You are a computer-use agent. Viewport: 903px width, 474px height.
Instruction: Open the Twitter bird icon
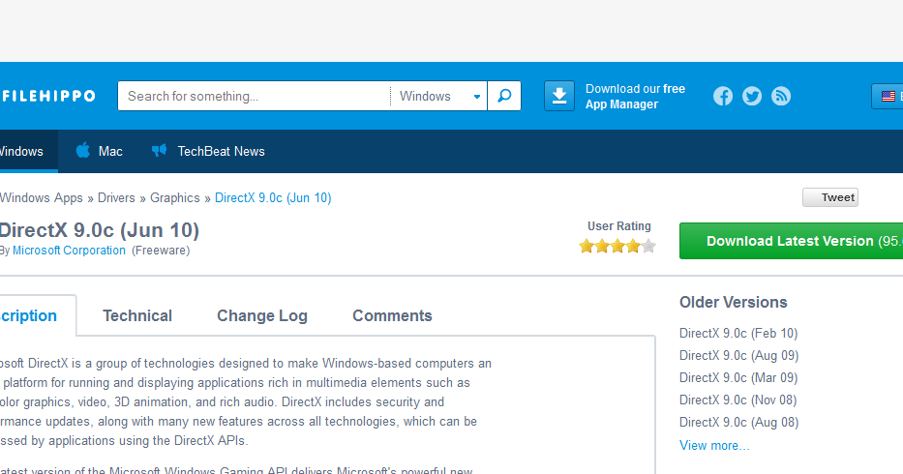(752, 96)
